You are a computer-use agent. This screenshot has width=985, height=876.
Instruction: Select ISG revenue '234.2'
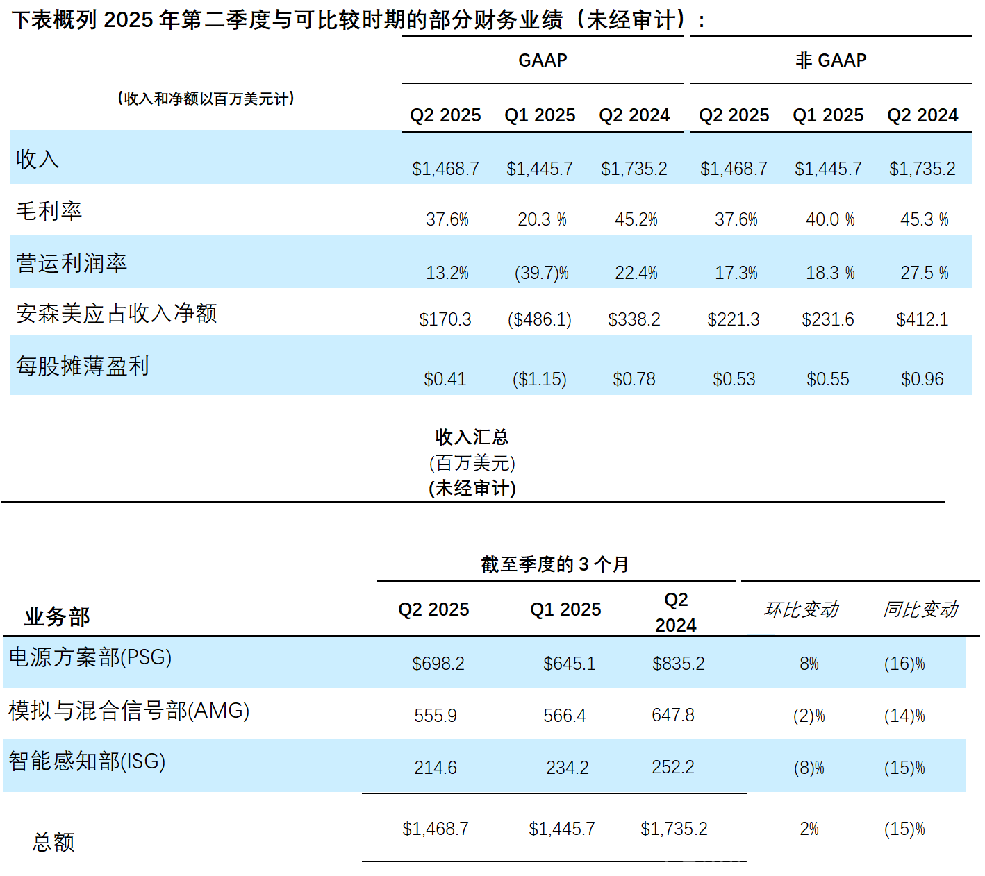(x=568, y=768)
